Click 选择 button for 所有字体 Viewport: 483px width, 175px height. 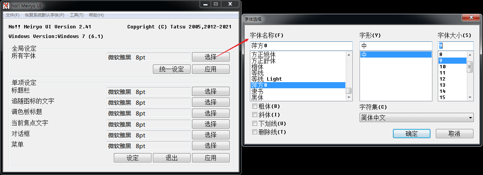point(210,57)
